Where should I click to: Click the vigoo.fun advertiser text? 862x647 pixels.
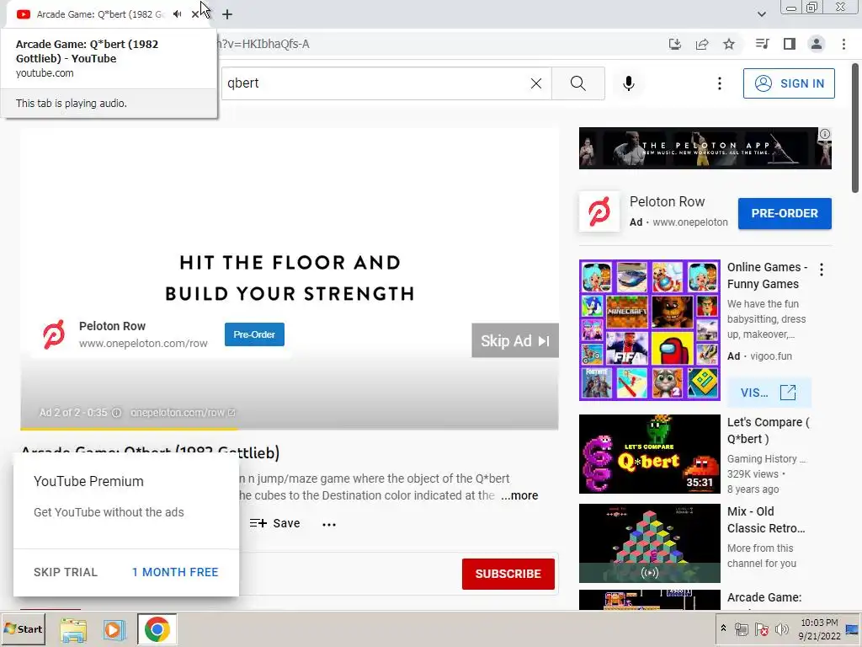(x=771, y=356)
